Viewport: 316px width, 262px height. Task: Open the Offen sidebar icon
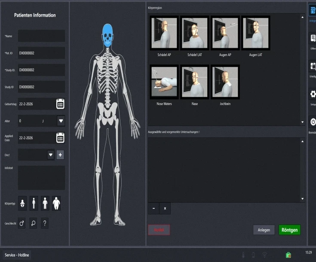tap(313, 38)
